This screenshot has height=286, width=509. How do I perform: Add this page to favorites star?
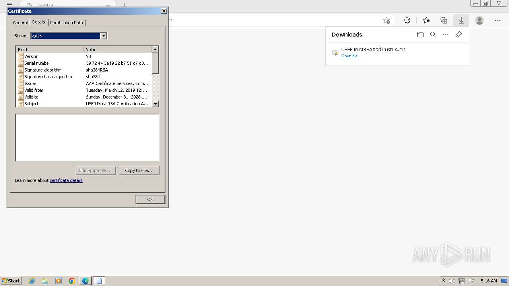[x=387, y=20]
